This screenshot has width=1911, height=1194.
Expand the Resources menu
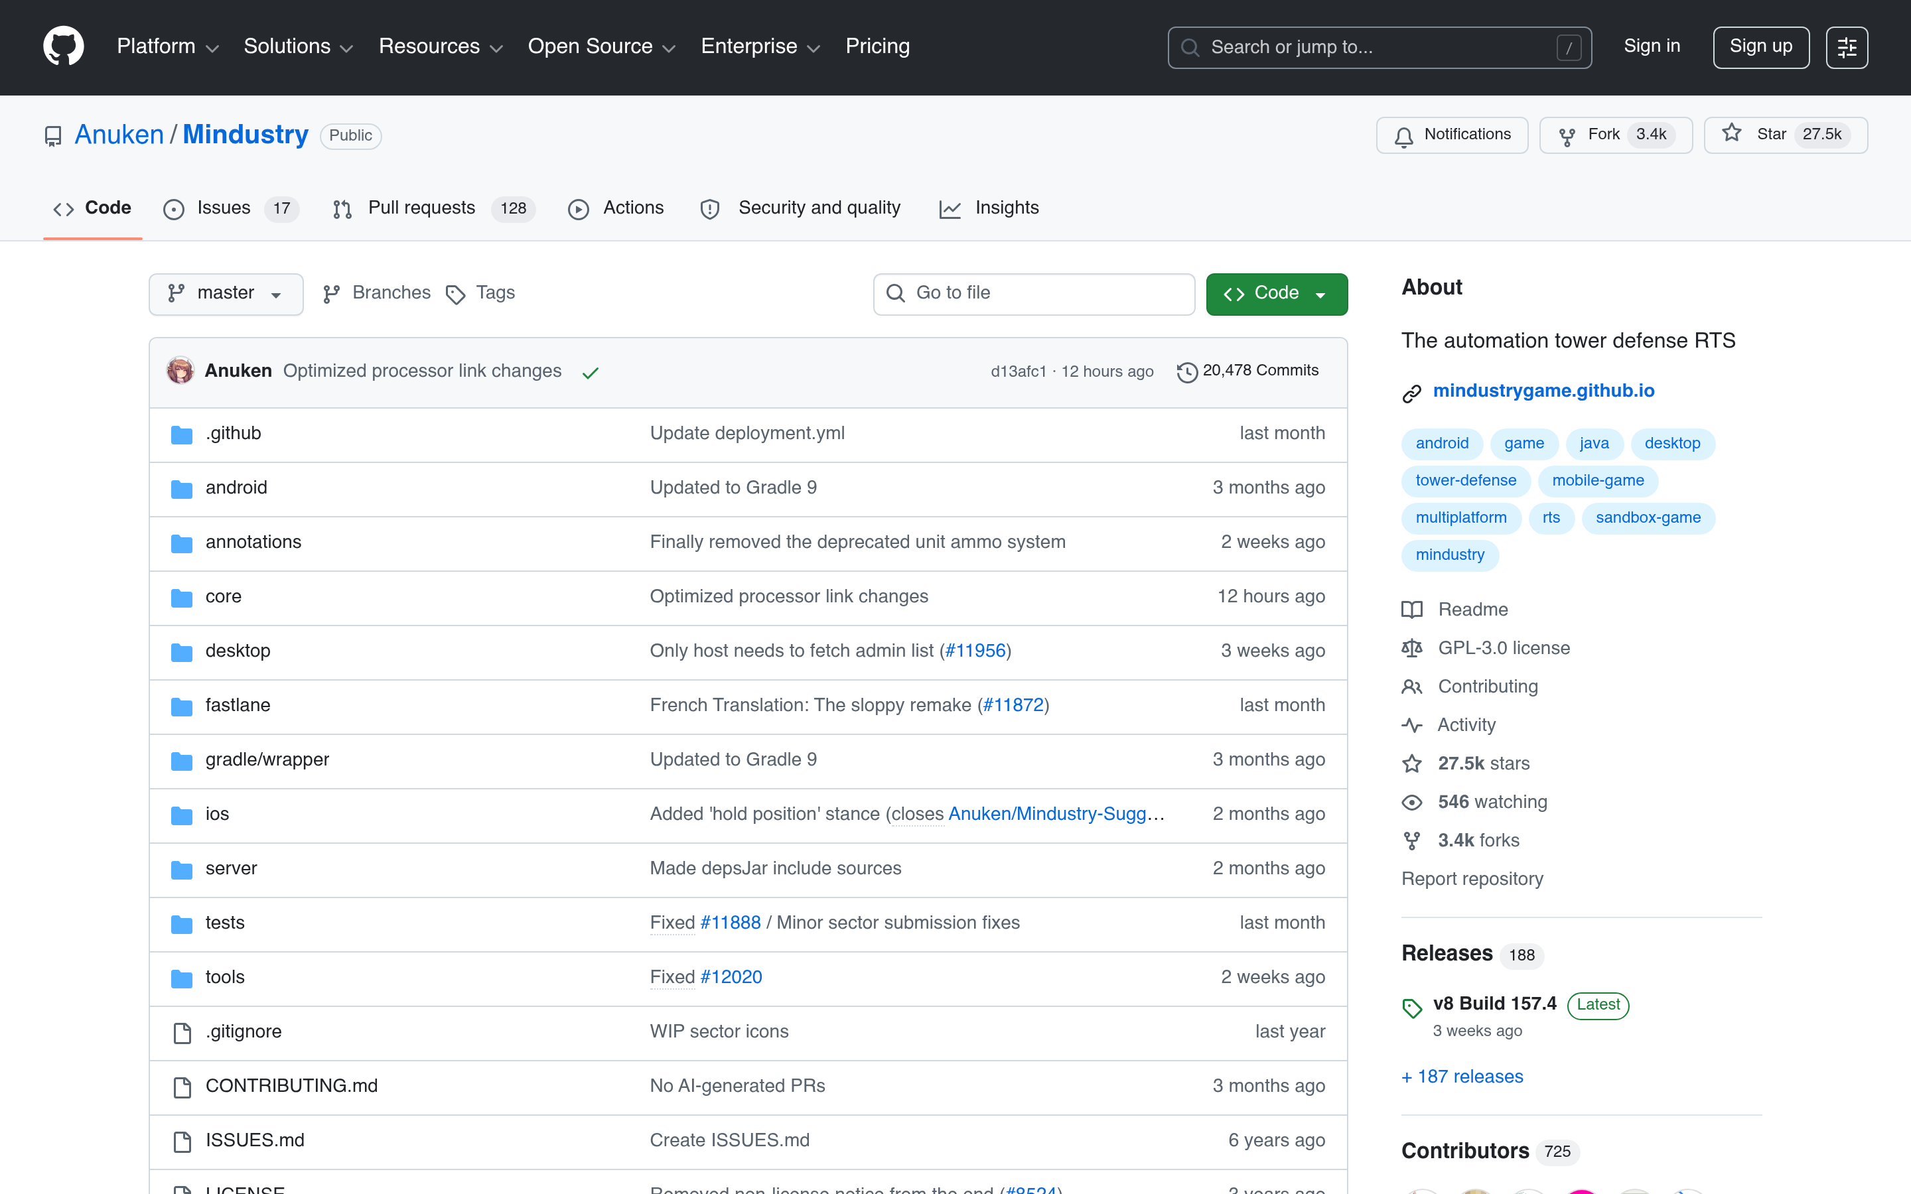441,46
